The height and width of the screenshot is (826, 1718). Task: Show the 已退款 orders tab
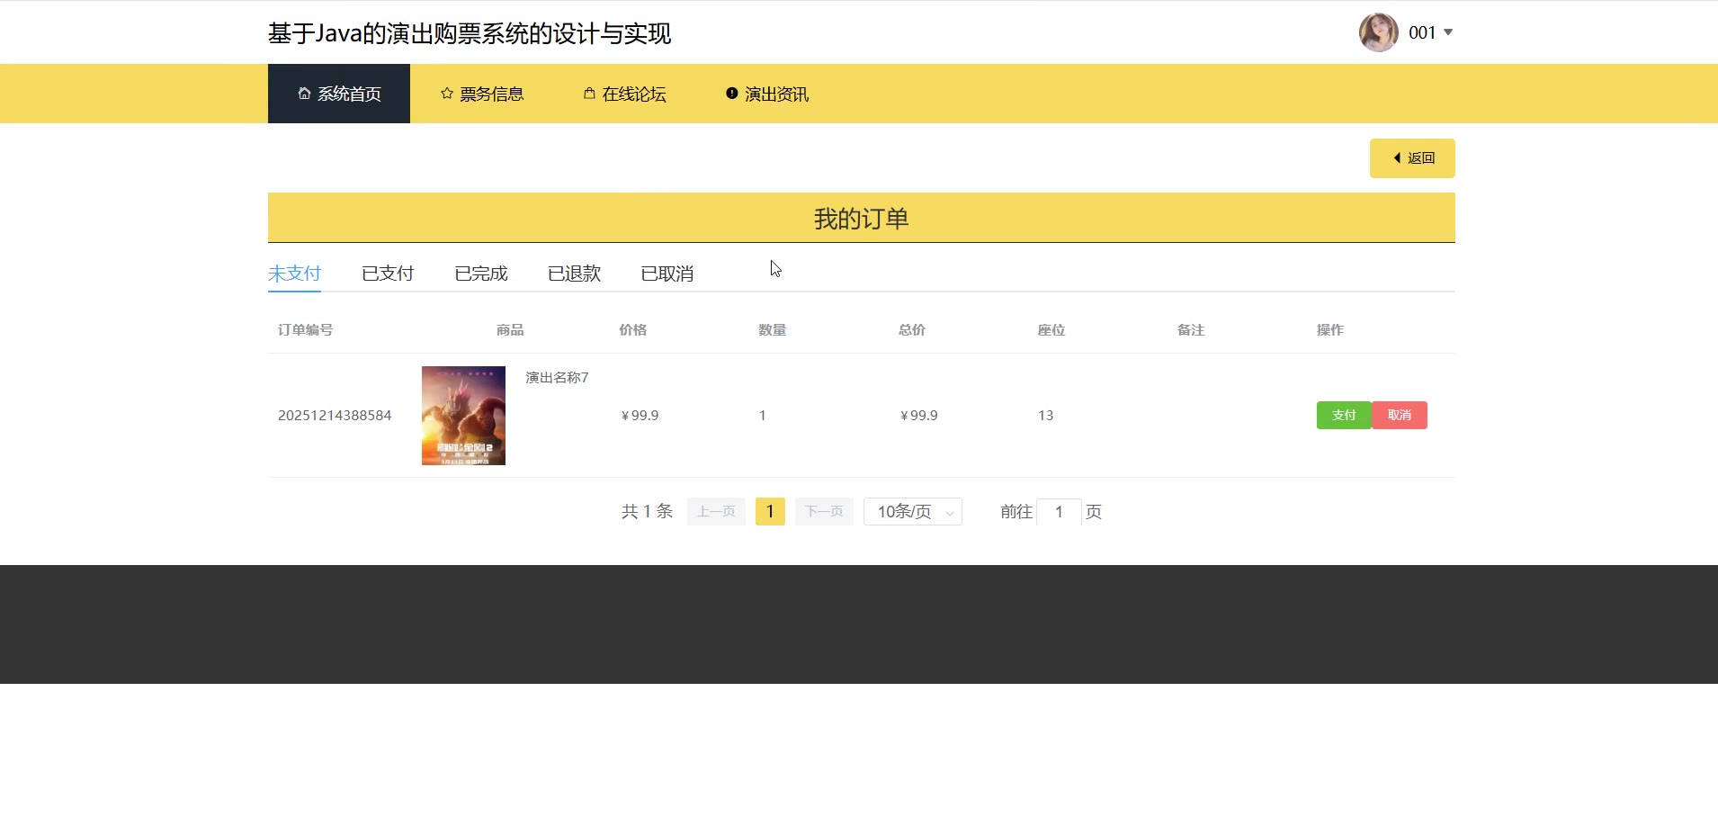tap(574, 274)
